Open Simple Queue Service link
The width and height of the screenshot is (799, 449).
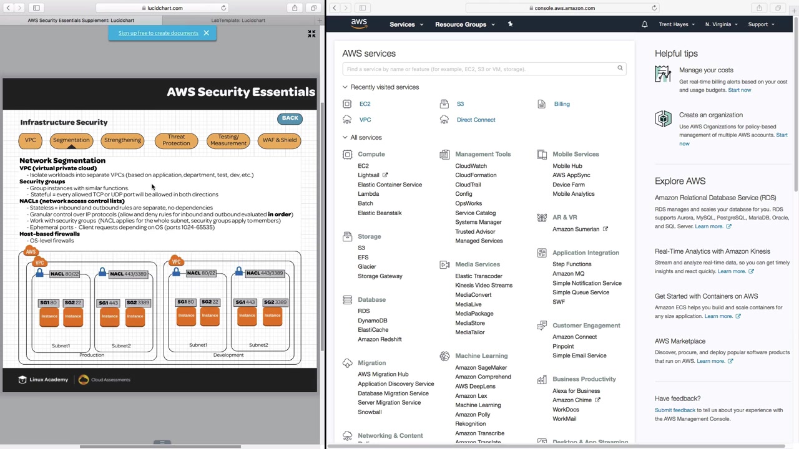click(581, 292)
